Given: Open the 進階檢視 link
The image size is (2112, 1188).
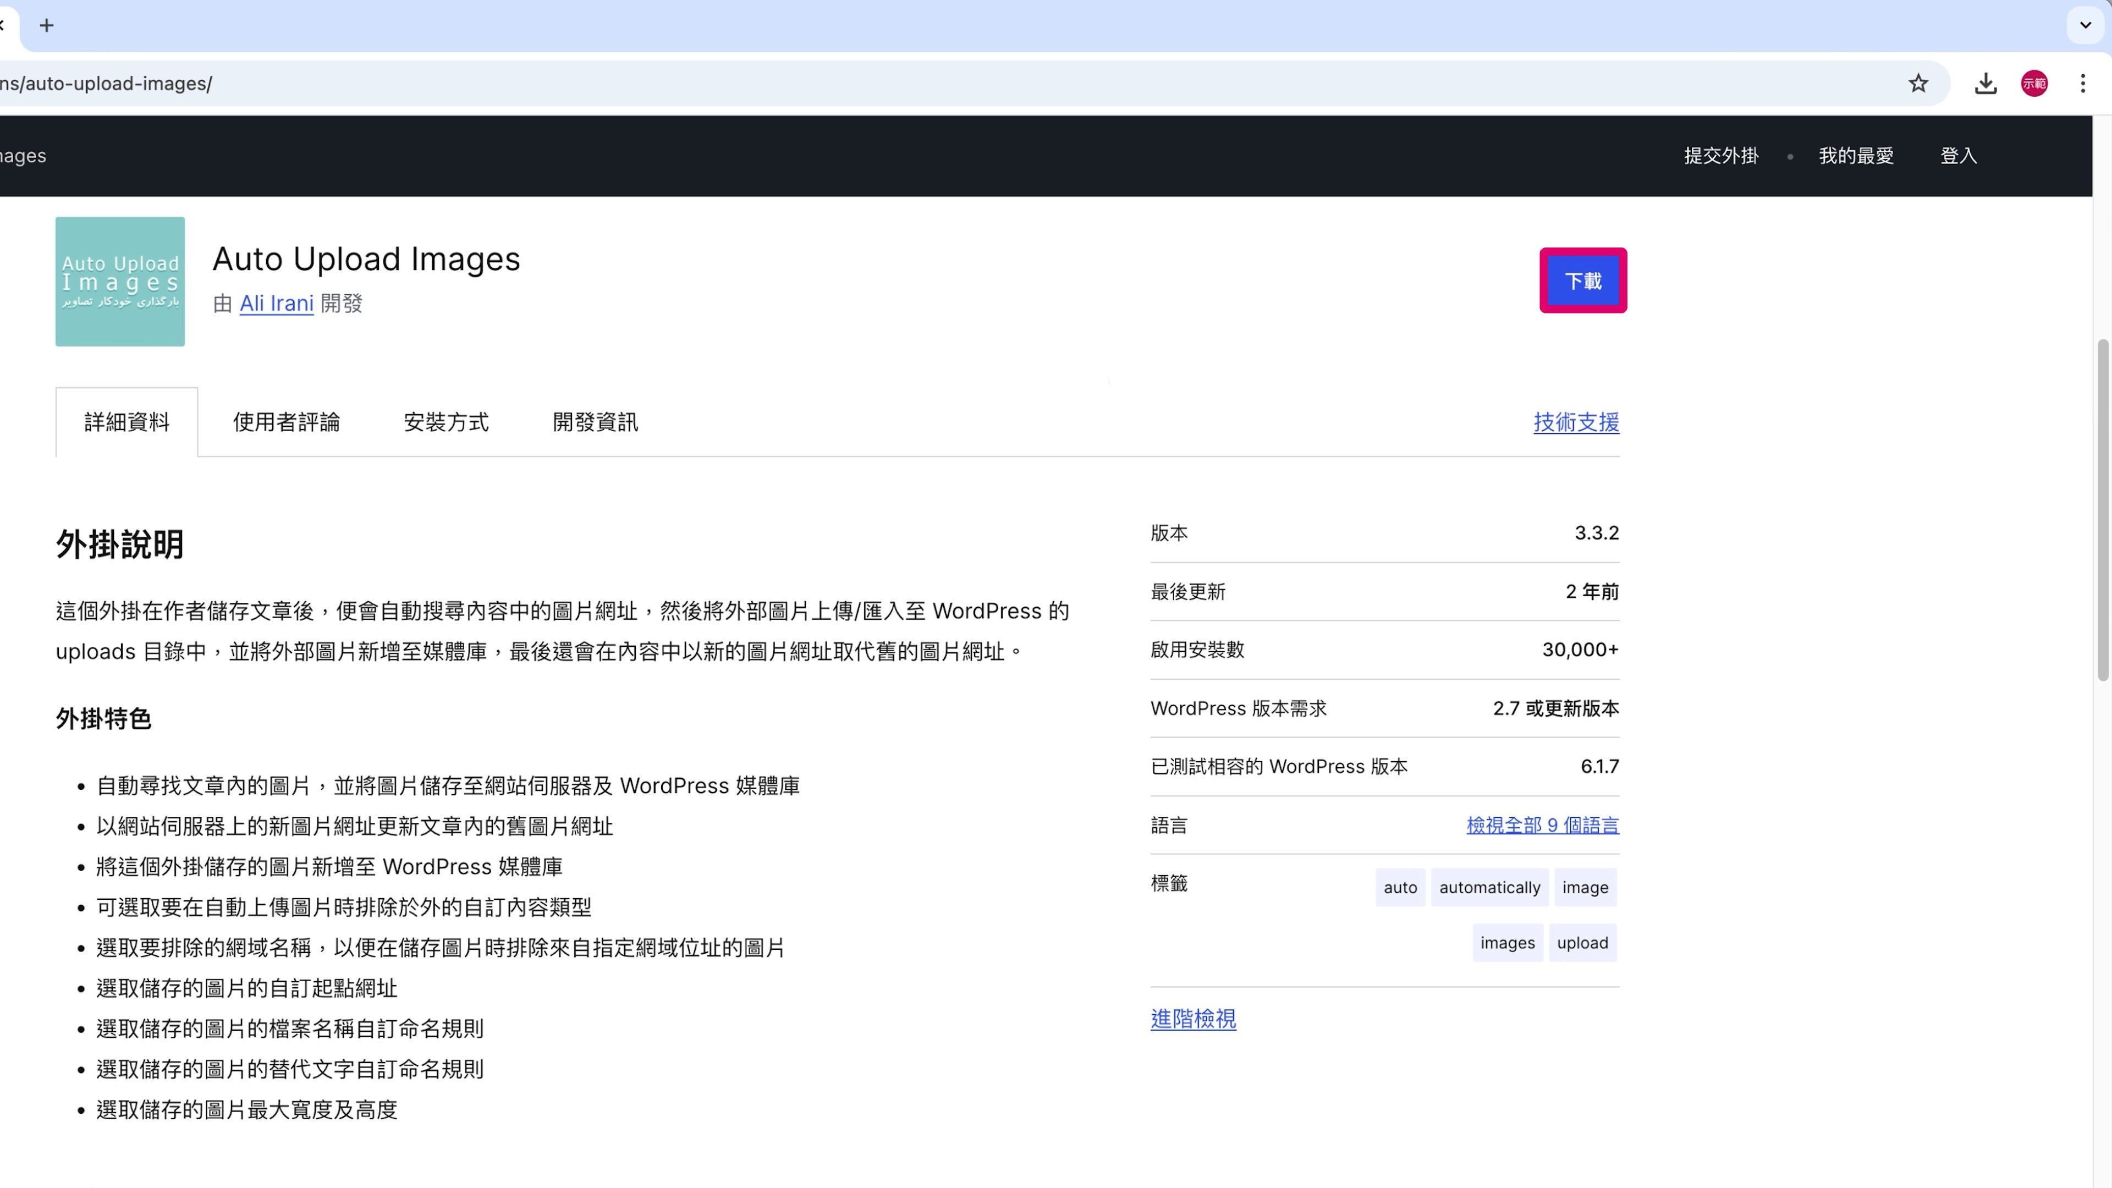Looking at the screenshot, I should tap(1193, 1019).
